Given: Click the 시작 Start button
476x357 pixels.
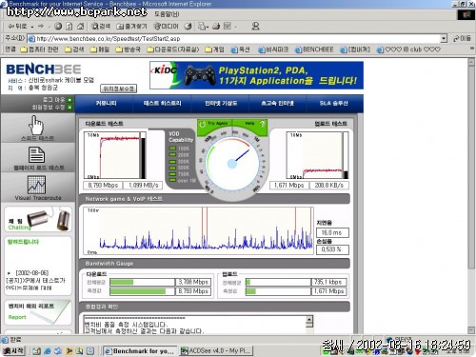Looking at the screenshot, I should [13, 351].
